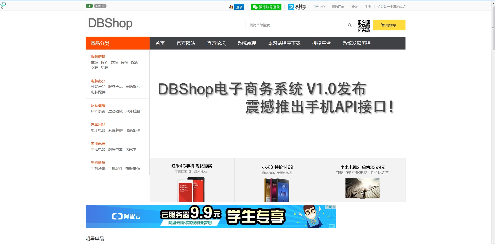The width and height of the screenshot is (495, 244).
Task: Open the shopping cart (购物车)
Action: tap(389, 25)
